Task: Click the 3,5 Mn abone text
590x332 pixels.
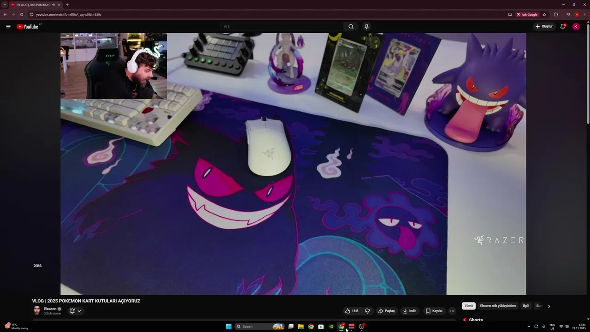Action: coord(52,314)
